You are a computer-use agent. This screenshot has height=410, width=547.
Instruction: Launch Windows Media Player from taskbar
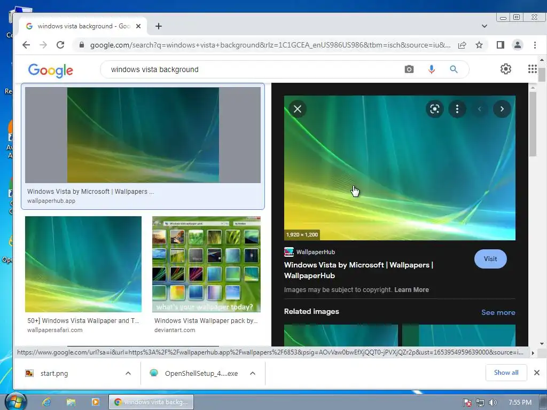95,403
